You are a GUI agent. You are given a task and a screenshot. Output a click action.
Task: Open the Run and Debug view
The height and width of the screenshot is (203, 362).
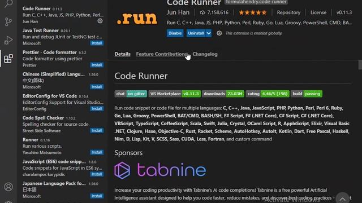pos(8,40)
